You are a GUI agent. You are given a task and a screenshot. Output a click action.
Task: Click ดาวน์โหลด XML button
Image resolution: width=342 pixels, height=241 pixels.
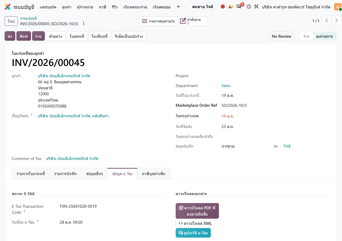point(195,223)
